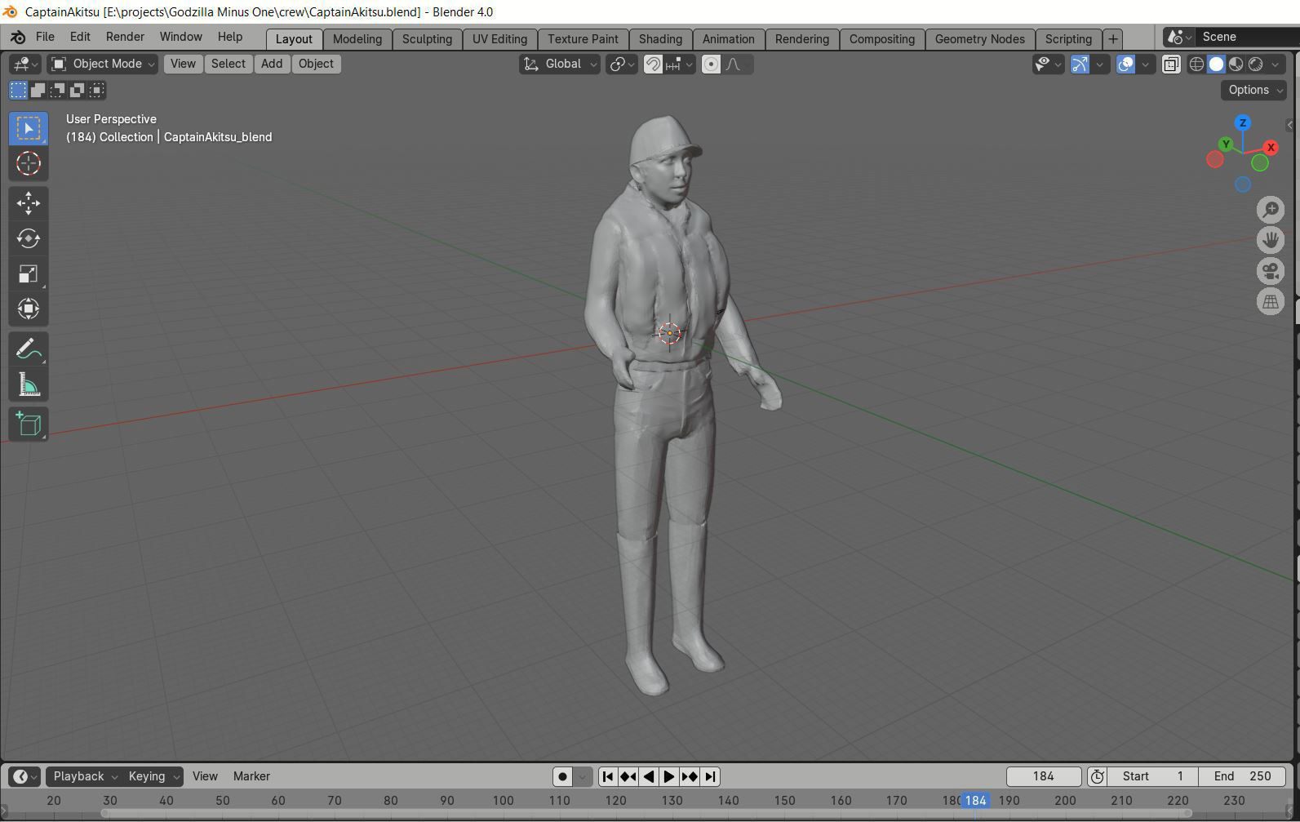Switch perspective/orthographic with grid icon

click(1271, 302)
